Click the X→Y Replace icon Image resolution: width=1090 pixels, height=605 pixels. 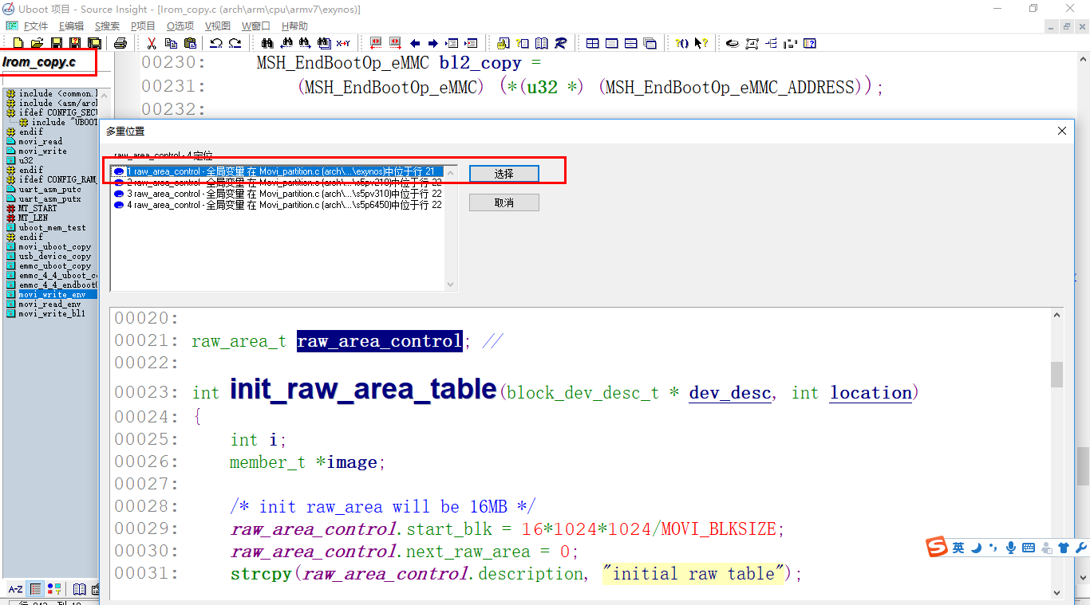pos(343,43)
